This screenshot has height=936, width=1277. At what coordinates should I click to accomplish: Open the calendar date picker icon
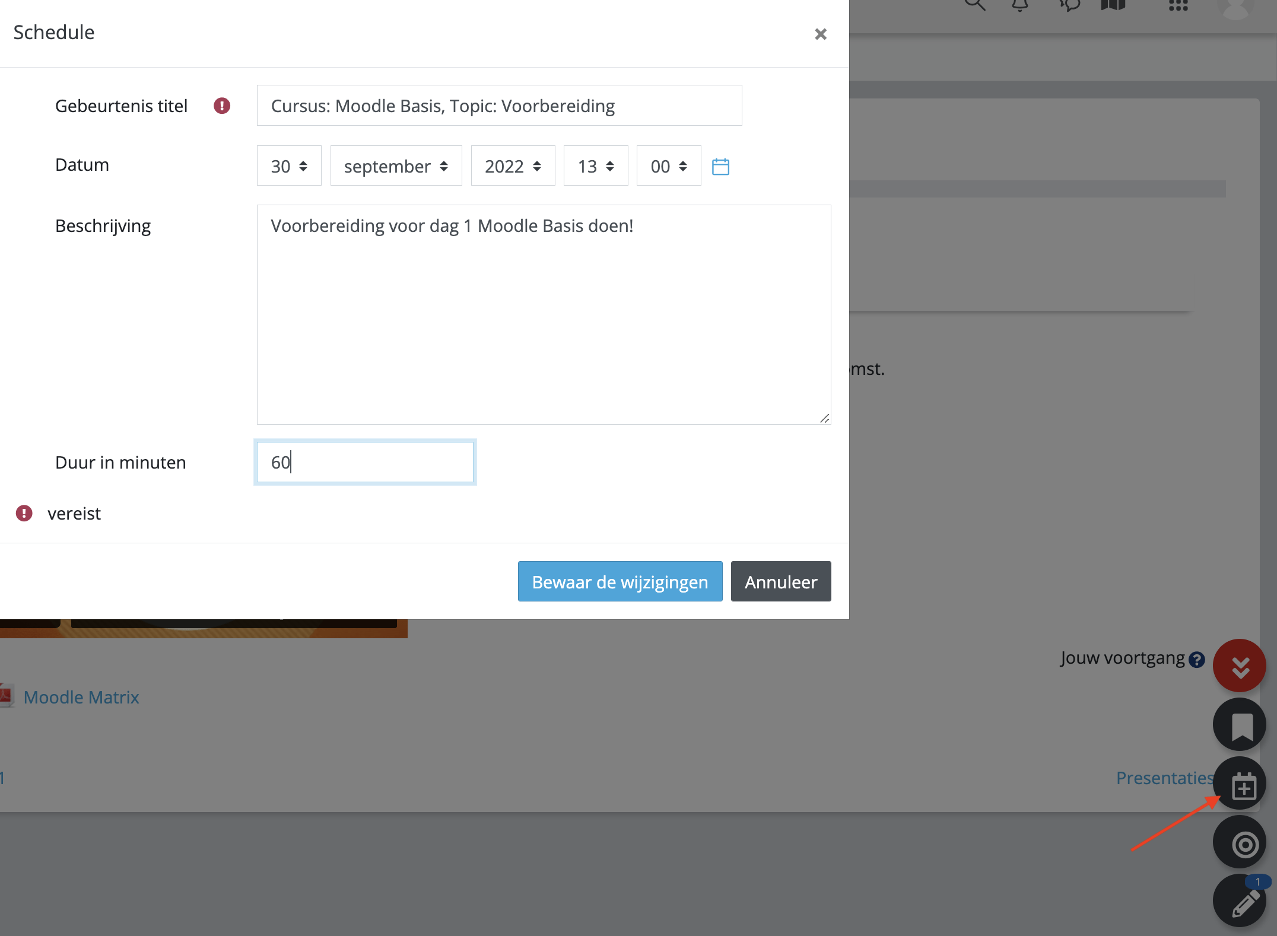pyautogui.click(x=720, y=167)
